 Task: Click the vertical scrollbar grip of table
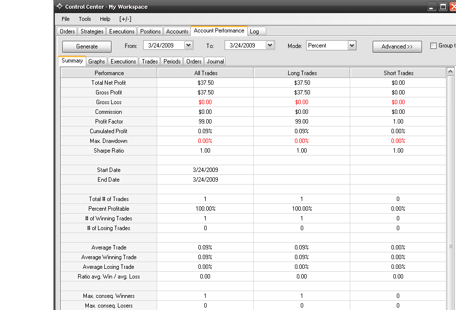tap(451, 246)
